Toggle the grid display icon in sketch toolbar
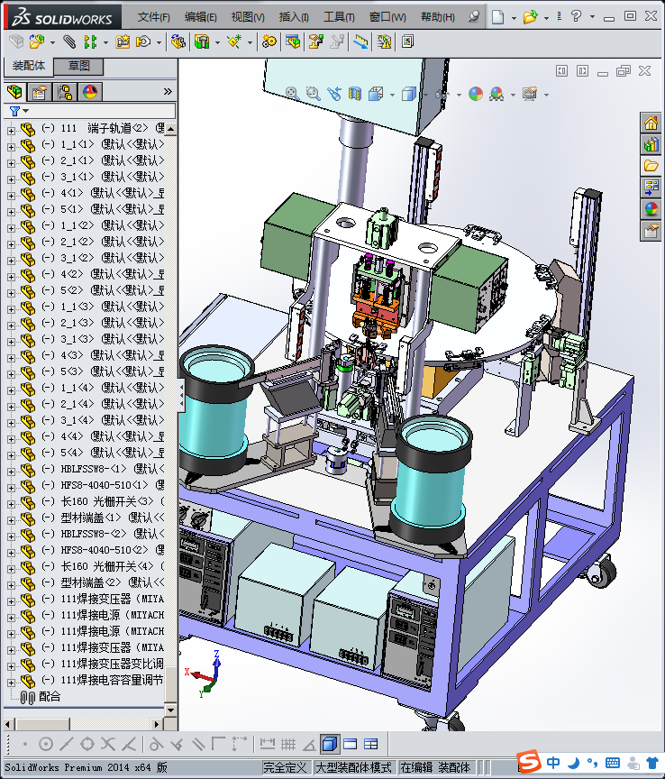665x779 pixels. pos(288,744)
